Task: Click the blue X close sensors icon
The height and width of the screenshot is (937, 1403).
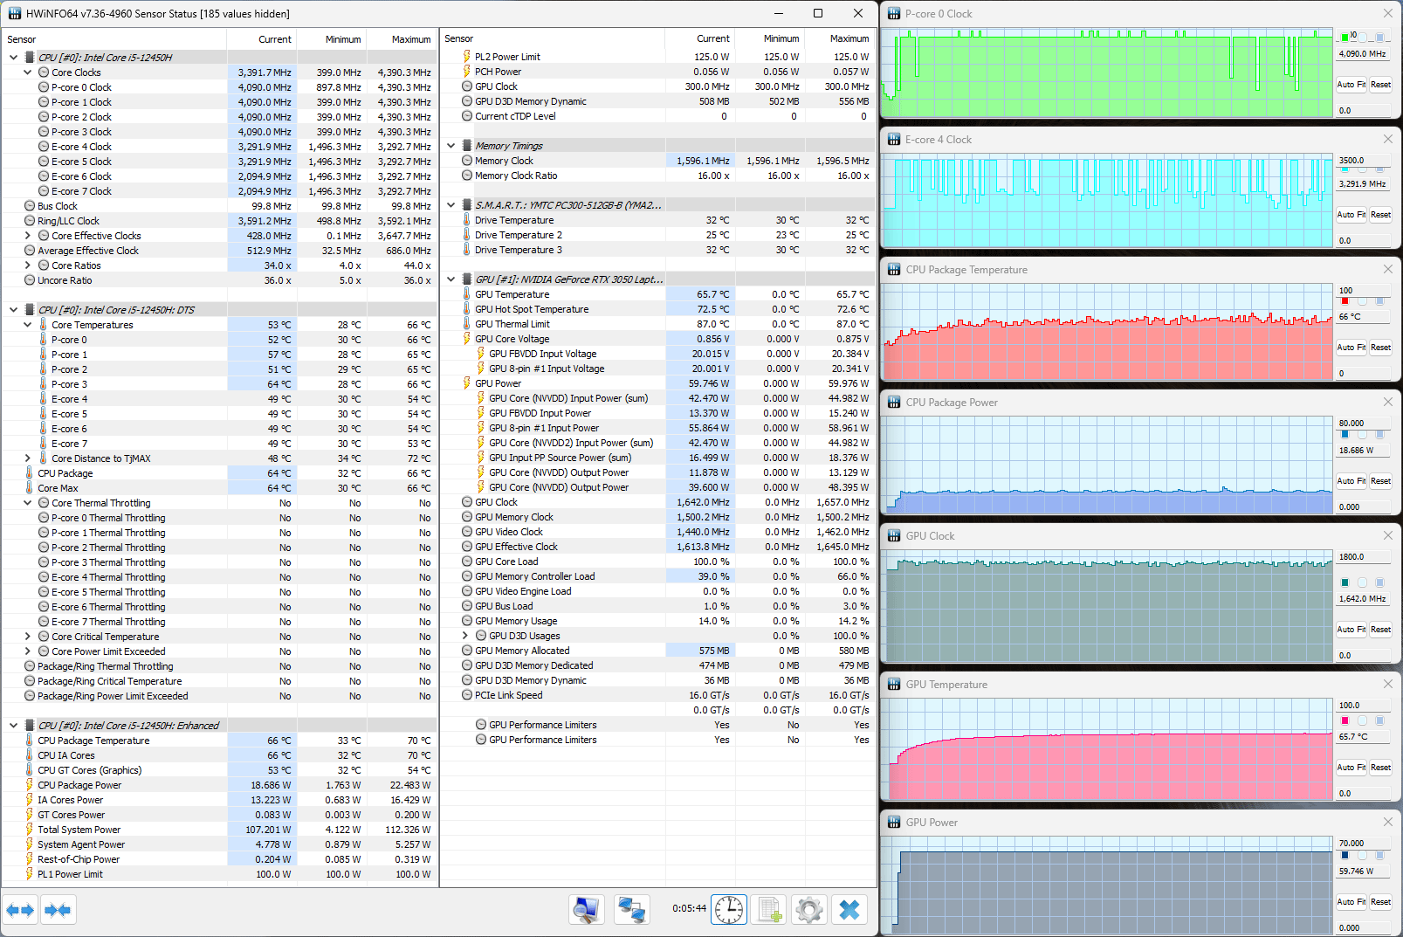Action: [849, 910]
